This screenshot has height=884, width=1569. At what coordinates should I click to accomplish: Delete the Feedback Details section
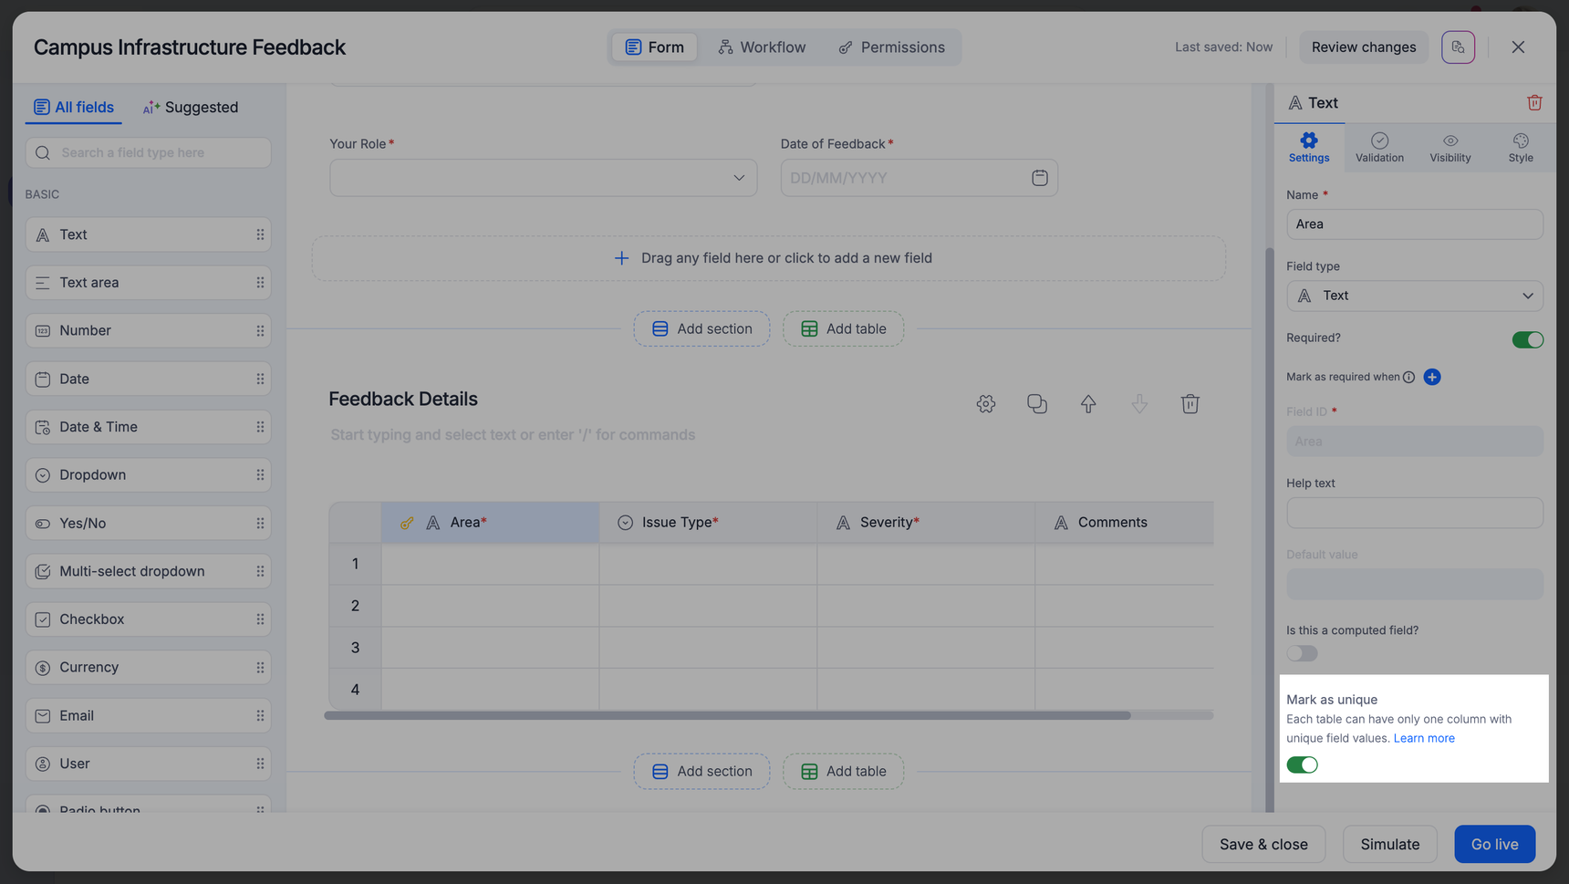pyautogui.click(x=1190, y=404)
